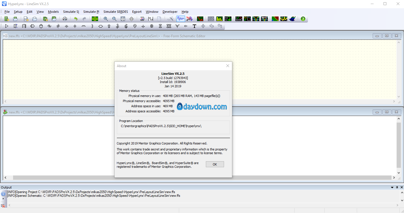Viewport: 404px width, 213px height.
Task: Add a ground symbol component
Action: (x=143, y=26)
